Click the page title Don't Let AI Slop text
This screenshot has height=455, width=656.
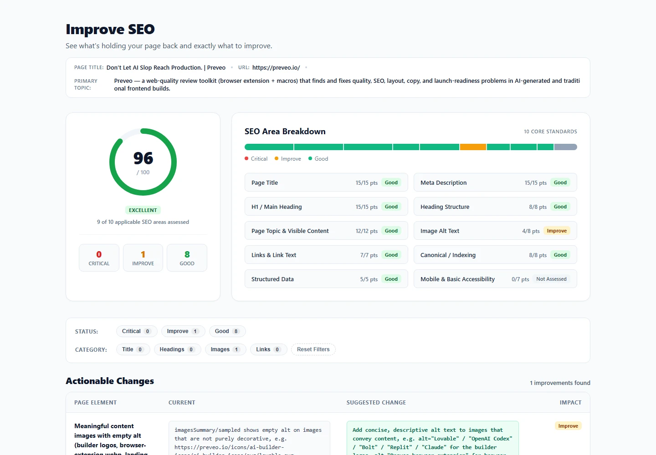[x=166, y=67]
